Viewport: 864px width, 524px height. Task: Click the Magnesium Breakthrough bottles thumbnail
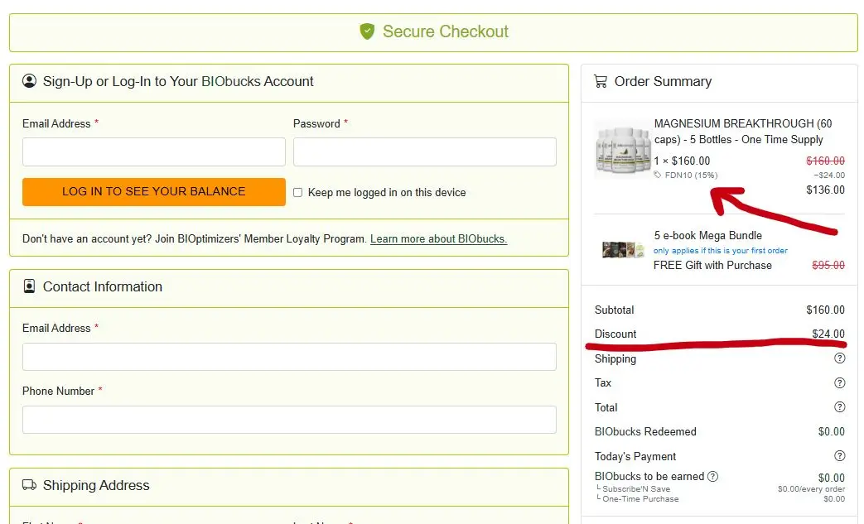[623, 150]
